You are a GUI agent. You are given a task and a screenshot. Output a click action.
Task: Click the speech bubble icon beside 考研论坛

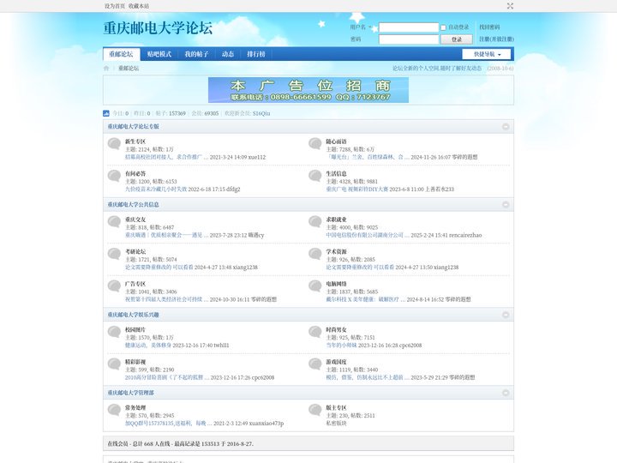pyautogui.click(x=114, y=254)
